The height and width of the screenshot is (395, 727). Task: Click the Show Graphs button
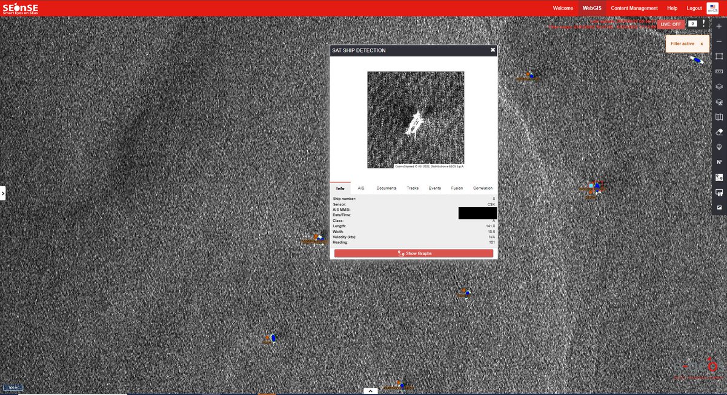tap(414, 253)
